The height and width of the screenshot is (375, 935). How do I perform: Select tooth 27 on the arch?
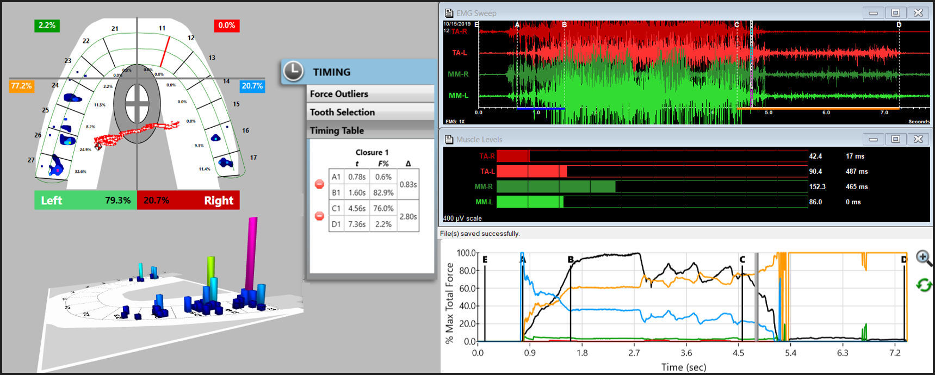tap(31, 160)
